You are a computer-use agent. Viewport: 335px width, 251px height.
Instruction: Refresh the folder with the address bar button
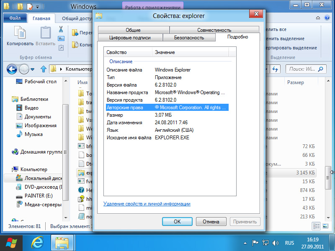[x=275, y=69]
